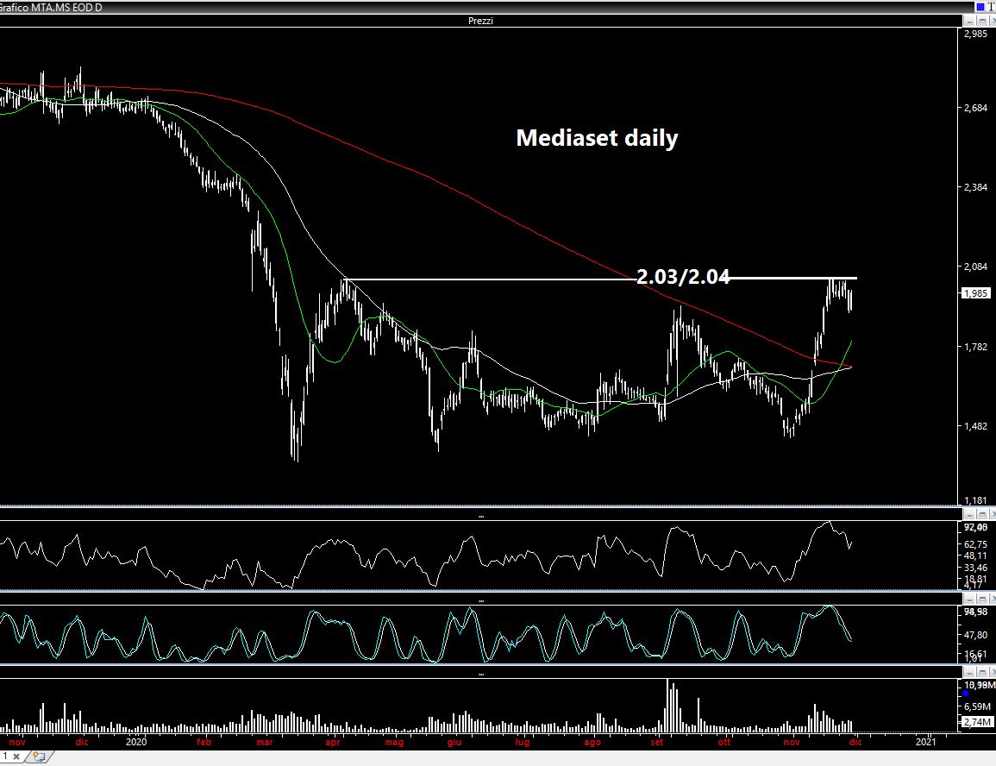996x766 pixels.
Task: Grab the dotted handle above the volume panel
Action: point(481,675)
